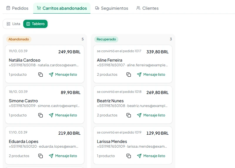Copy message for Beatriz Nunes's cart
Viewport: 235px width, 168px height.
(129, 115)
